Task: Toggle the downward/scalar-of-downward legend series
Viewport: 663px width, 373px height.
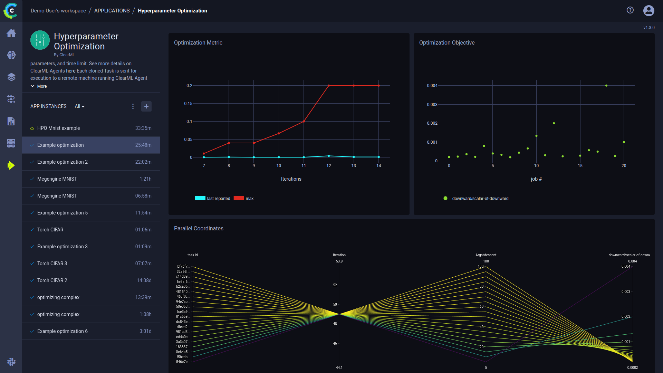Action: 477,199
